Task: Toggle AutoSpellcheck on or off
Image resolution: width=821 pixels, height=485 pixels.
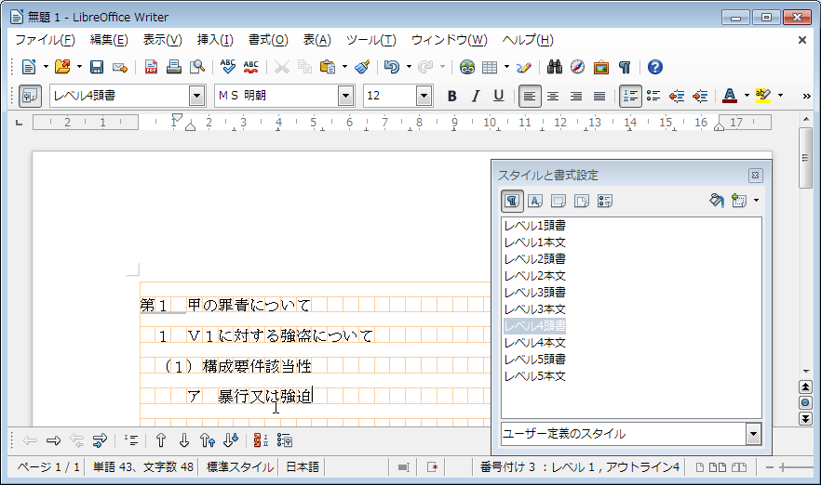Action: click(x=250, y=67)
